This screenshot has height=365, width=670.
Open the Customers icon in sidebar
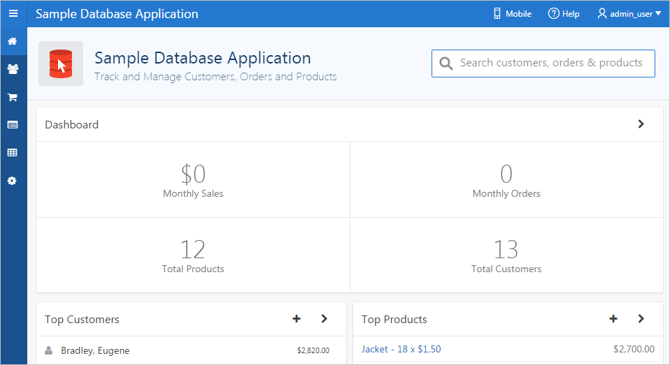(13, 69)
